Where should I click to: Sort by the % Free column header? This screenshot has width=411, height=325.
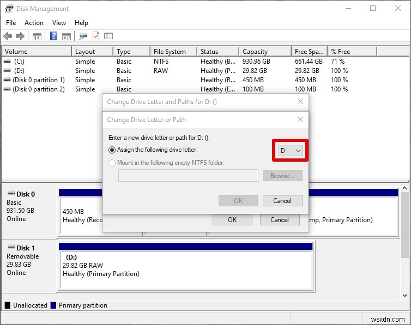pos(352,51)
